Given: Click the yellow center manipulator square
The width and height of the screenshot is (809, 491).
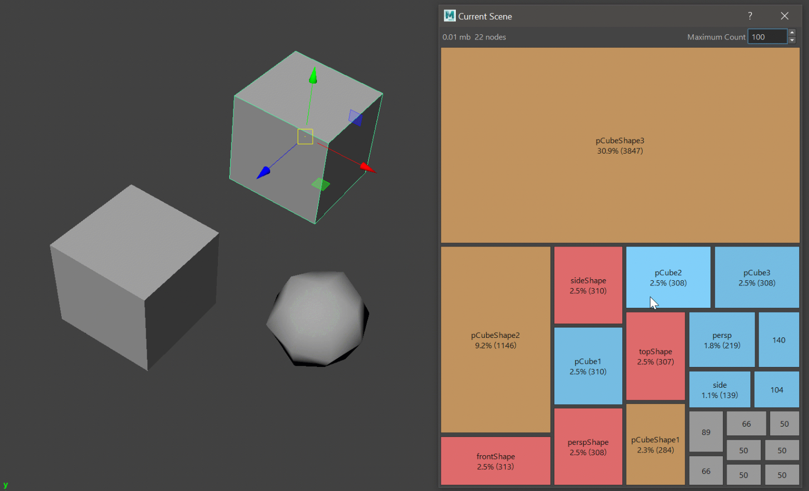Looking at the screenshot, I should [305, 137].
